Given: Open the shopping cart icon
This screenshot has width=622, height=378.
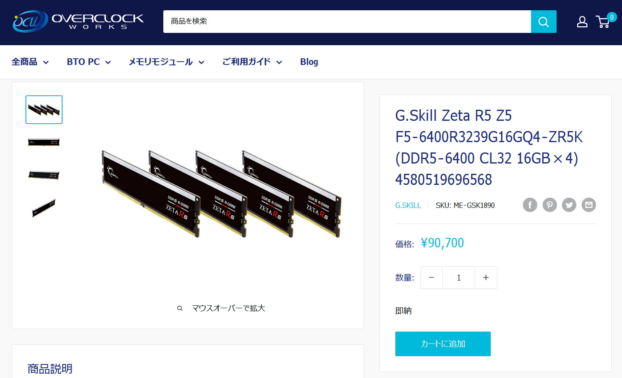Looking at the screenshot, I should (x=604, y=22).
